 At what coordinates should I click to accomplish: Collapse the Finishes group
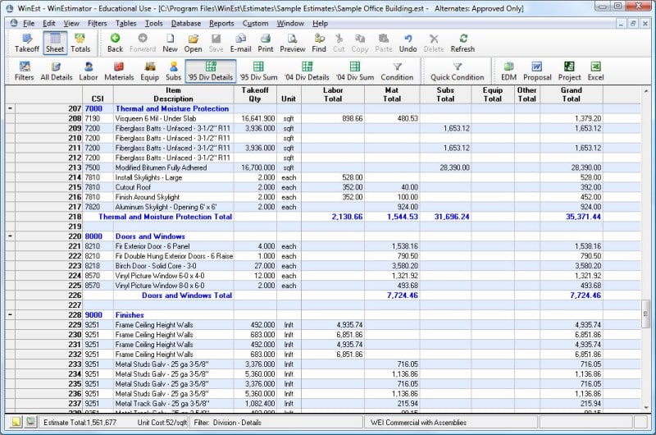point(10,315)
